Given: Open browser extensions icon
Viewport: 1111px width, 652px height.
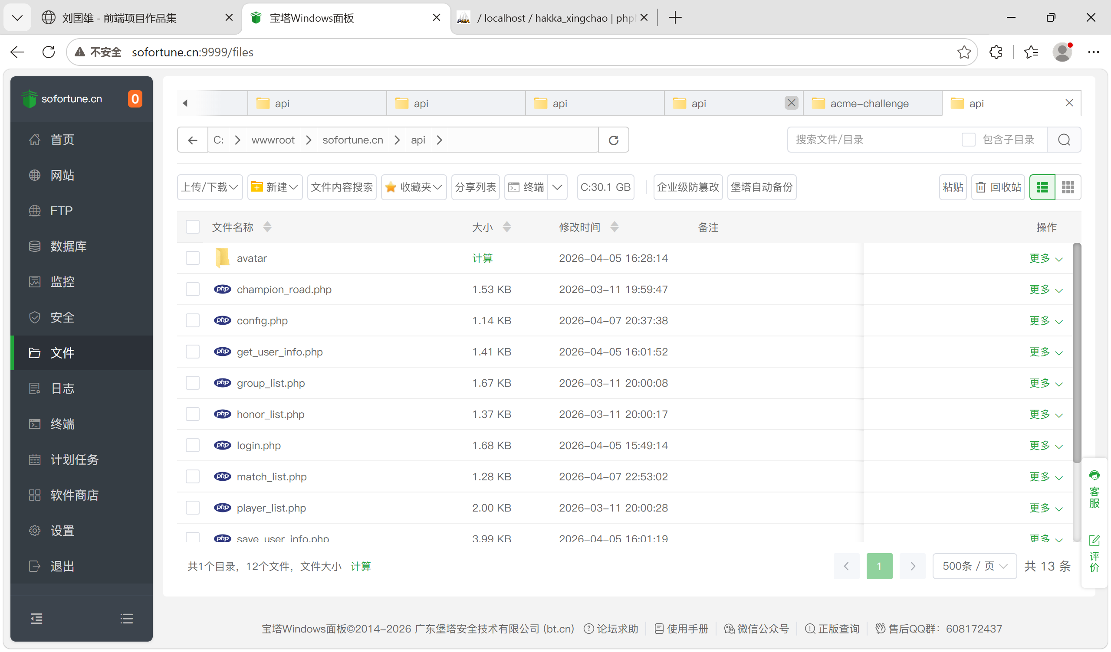Looking at the screenshot, I should click(x=996, y=52).
